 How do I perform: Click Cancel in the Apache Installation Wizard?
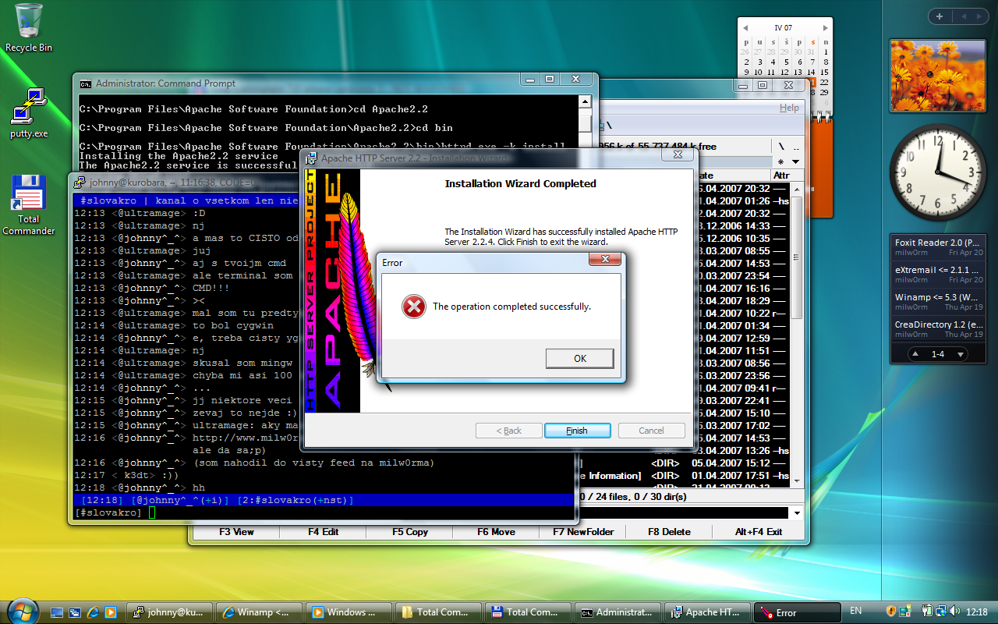point(651,431)
